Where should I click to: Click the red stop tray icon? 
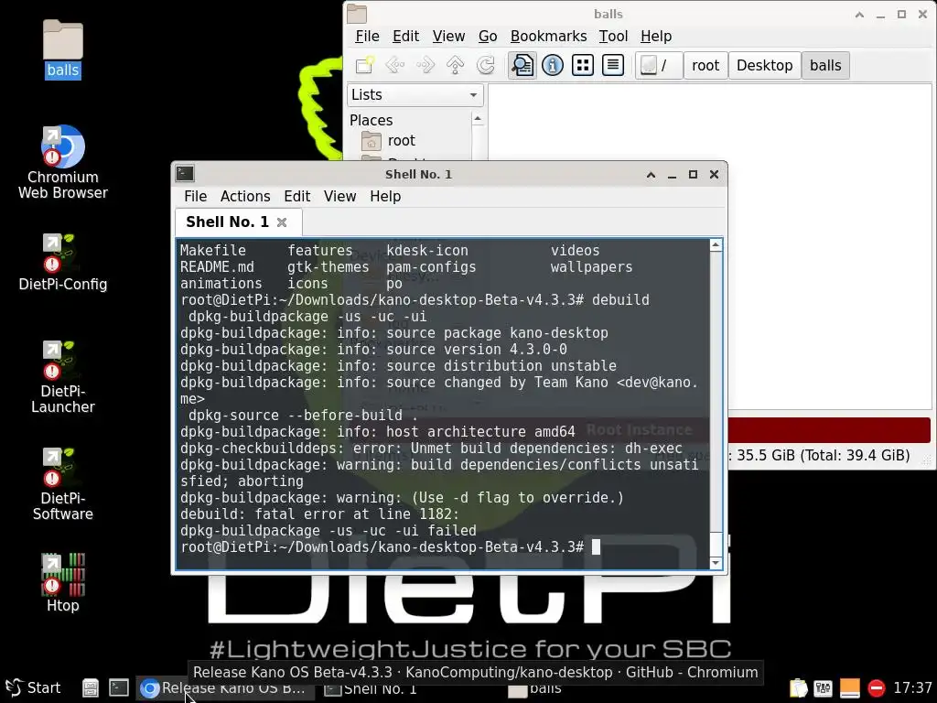click(876, 688)
